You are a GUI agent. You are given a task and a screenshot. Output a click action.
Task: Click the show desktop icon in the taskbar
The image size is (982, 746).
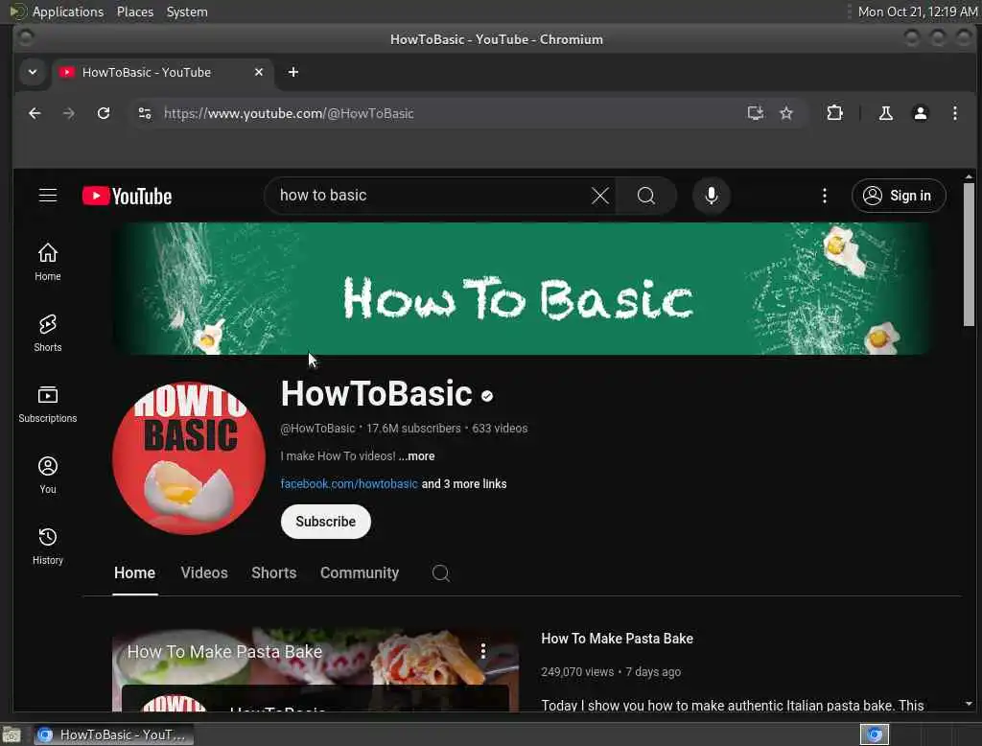point(12,734)
